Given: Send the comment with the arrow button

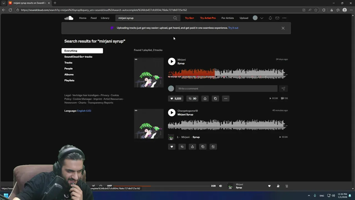Looking at the screenshot, I should click(283, 89).
